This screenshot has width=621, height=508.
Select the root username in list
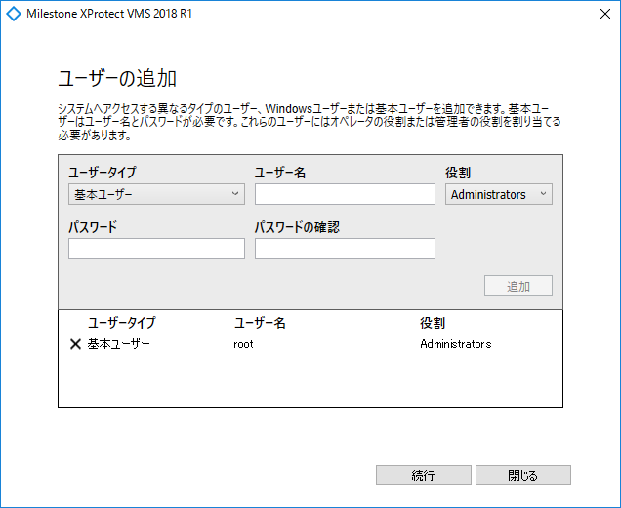tap(243, 344)
